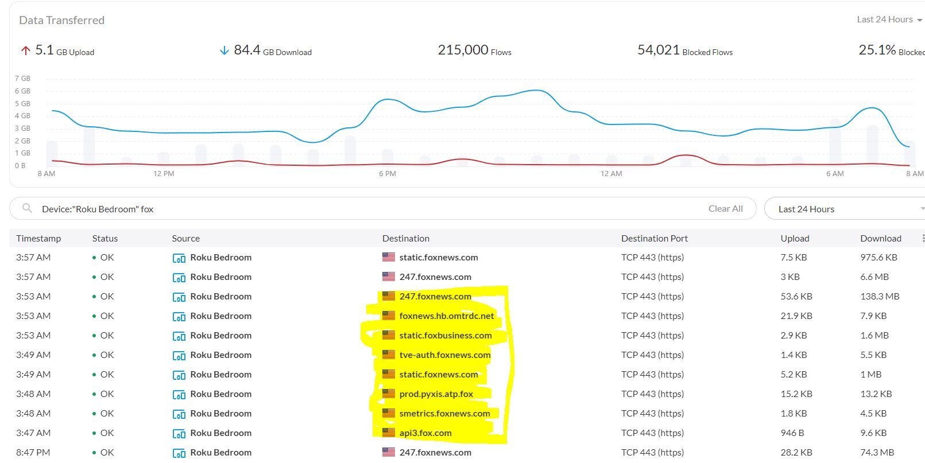Click the 12 PM marker on the chart axis
The image size is (925, 463).
pos(164,173)
